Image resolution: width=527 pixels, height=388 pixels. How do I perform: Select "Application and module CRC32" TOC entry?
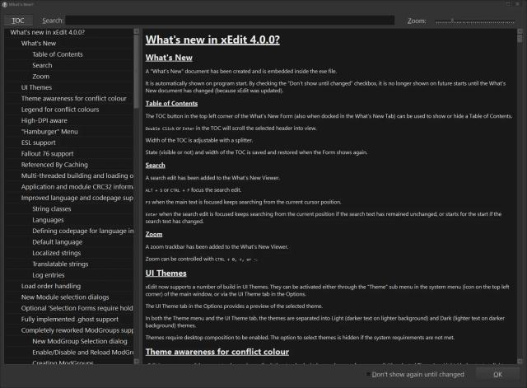[x=77, y=187]
